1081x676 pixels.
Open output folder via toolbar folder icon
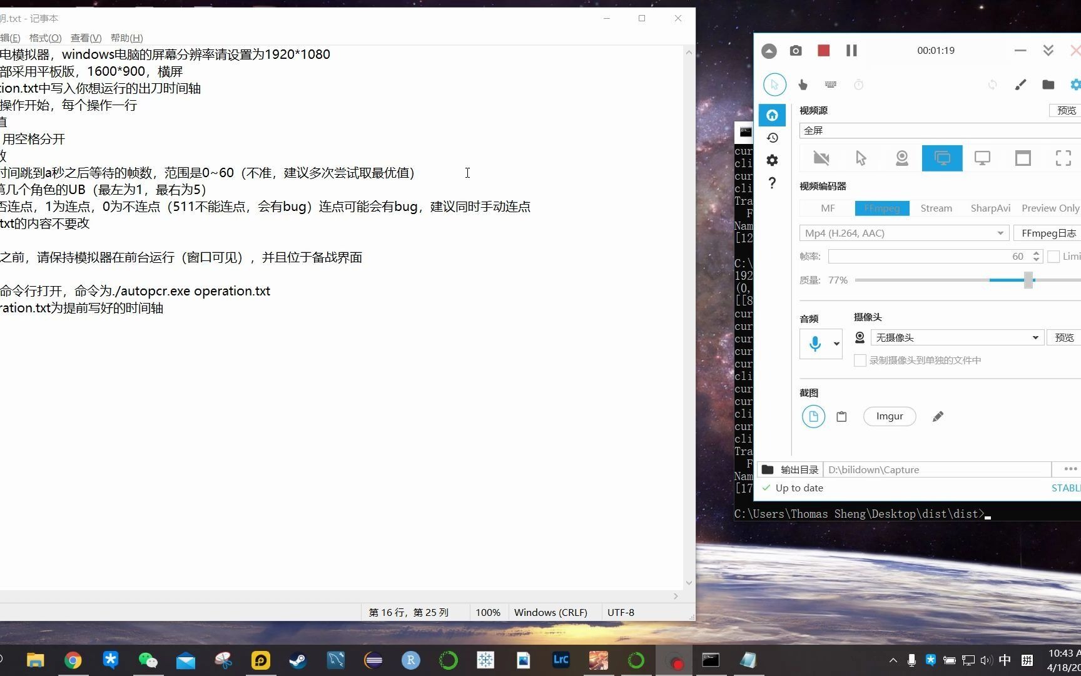pyautogui.click(x=1048, y=84)
